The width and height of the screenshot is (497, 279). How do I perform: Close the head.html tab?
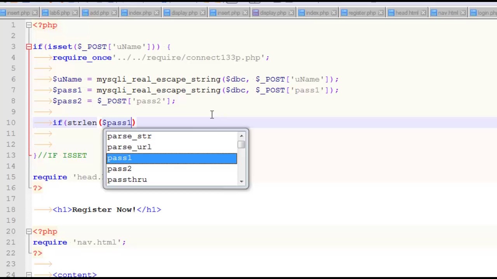(x=423, y=13)
